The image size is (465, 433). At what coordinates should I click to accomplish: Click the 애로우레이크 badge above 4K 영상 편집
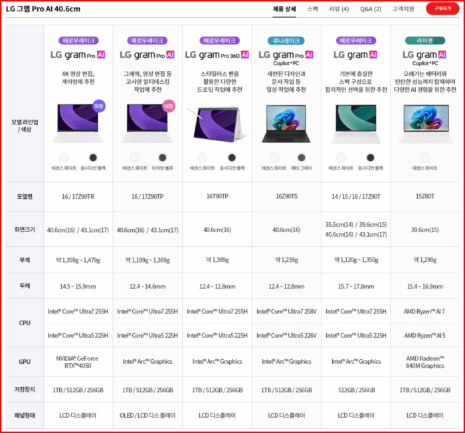[78, 41]
